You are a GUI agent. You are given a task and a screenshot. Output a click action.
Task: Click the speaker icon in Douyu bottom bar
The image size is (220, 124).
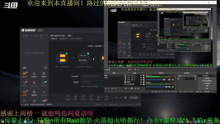pos(106,98)
